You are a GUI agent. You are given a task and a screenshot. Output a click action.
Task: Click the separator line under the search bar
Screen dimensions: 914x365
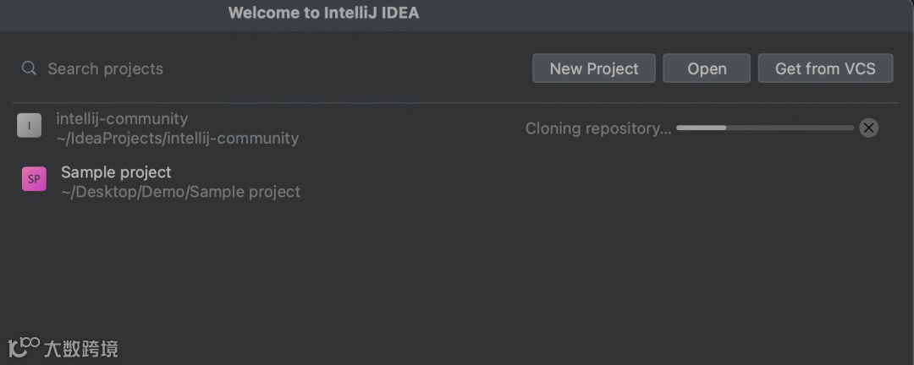pyautogui.click(x=457, y=103)
